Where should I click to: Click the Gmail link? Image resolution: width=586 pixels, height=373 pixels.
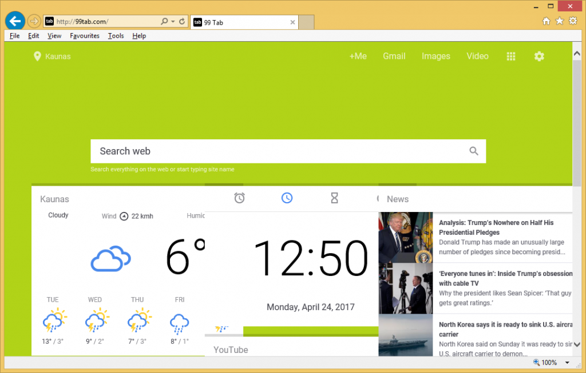[x=394, y=56]
